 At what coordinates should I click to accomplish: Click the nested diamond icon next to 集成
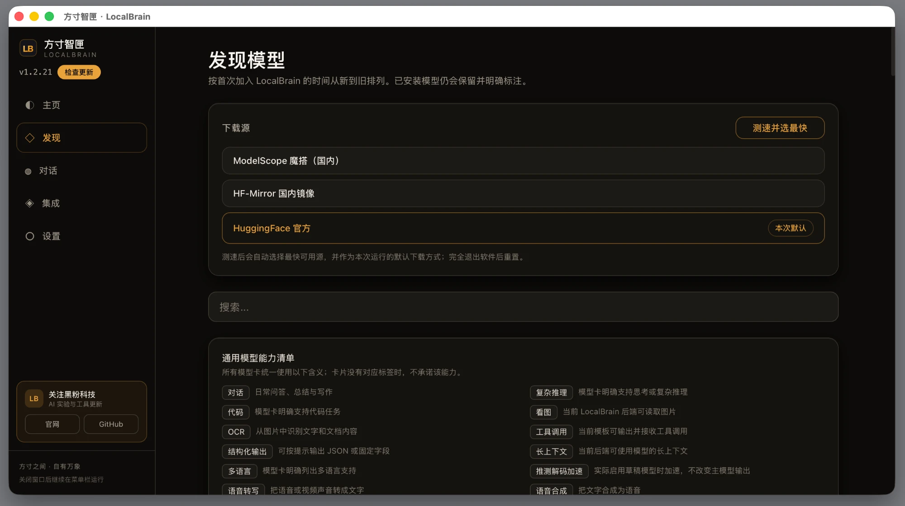[x=29, y=203]
